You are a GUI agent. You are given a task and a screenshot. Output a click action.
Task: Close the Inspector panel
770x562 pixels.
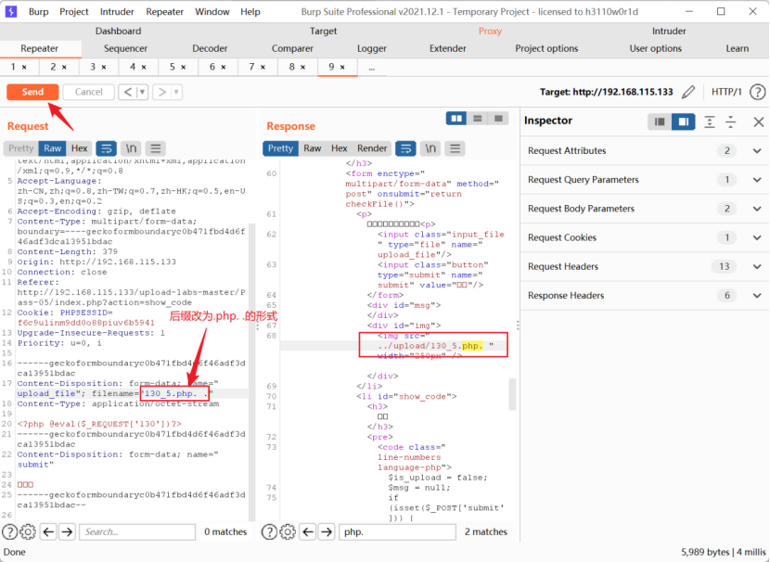[x=759, y=121]
